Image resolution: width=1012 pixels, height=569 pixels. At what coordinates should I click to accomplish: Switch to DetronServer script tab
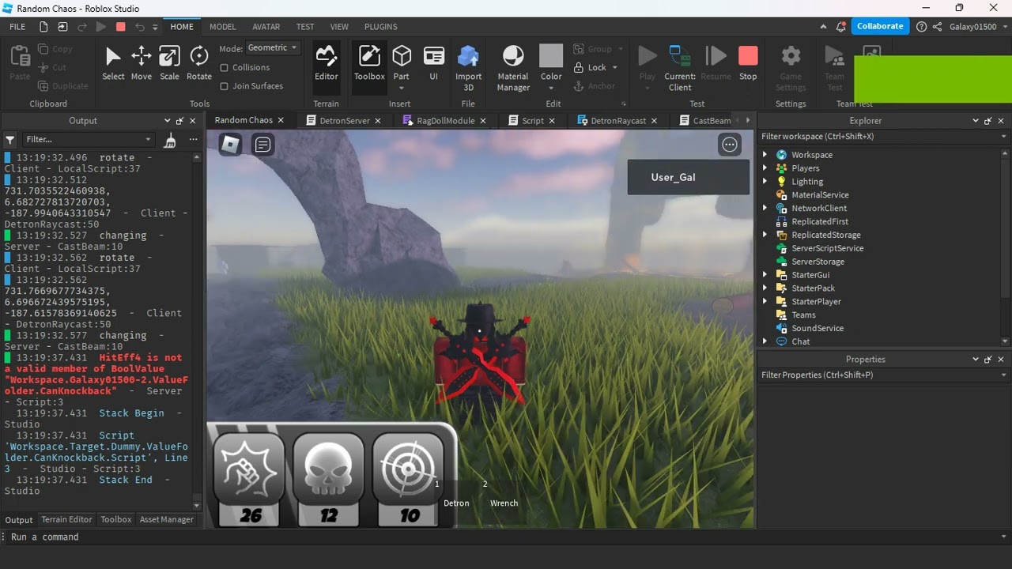click(344, 121)
